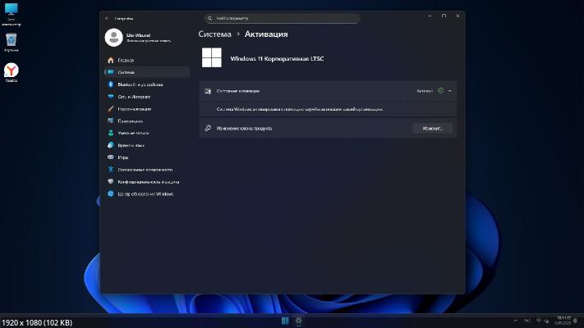The height and width of the screenshot is (328, 584).
Task: Click the back arrow in Settings
Action: coord(107,17)
